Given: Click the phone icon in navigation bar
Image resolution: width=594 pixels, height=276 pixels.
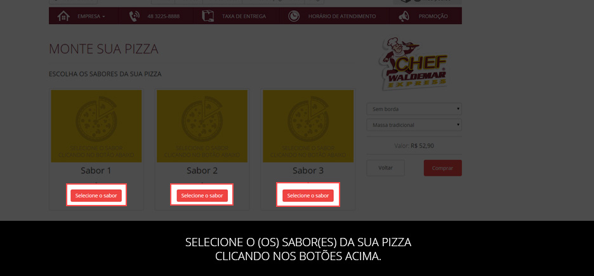Looking at the screenshot, I should point(134,16).
